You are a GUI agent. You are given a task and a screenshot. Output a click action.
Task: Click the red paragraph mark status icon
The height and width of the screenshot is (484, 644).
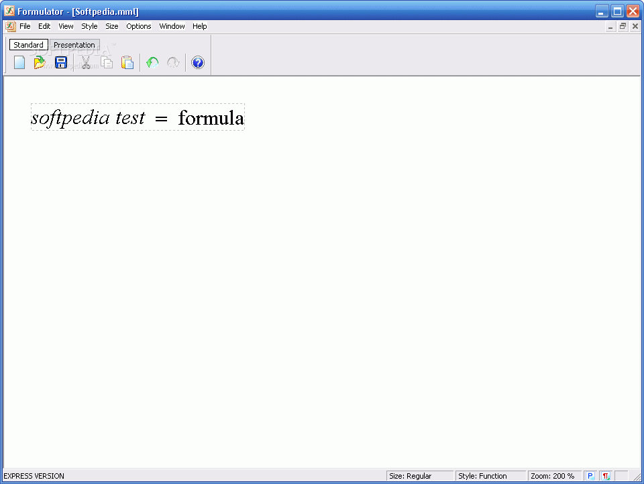[605, 476]
